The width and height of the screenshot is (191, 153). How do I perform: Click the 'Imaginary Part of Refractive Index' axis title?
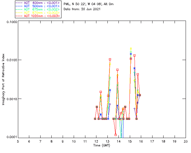3,79
